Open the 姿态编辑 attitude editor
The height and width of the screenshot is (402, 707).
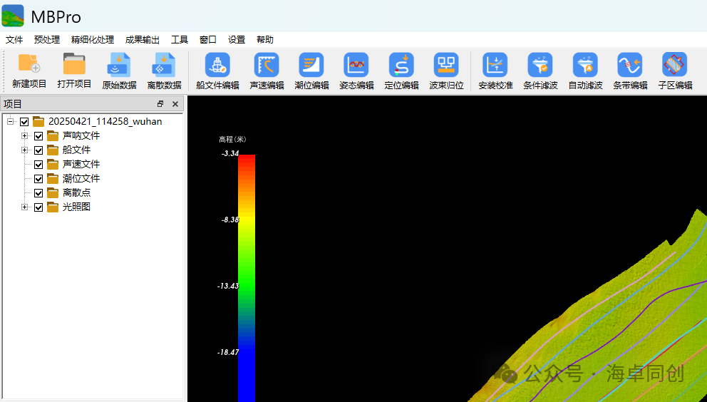tap(356, 66)
